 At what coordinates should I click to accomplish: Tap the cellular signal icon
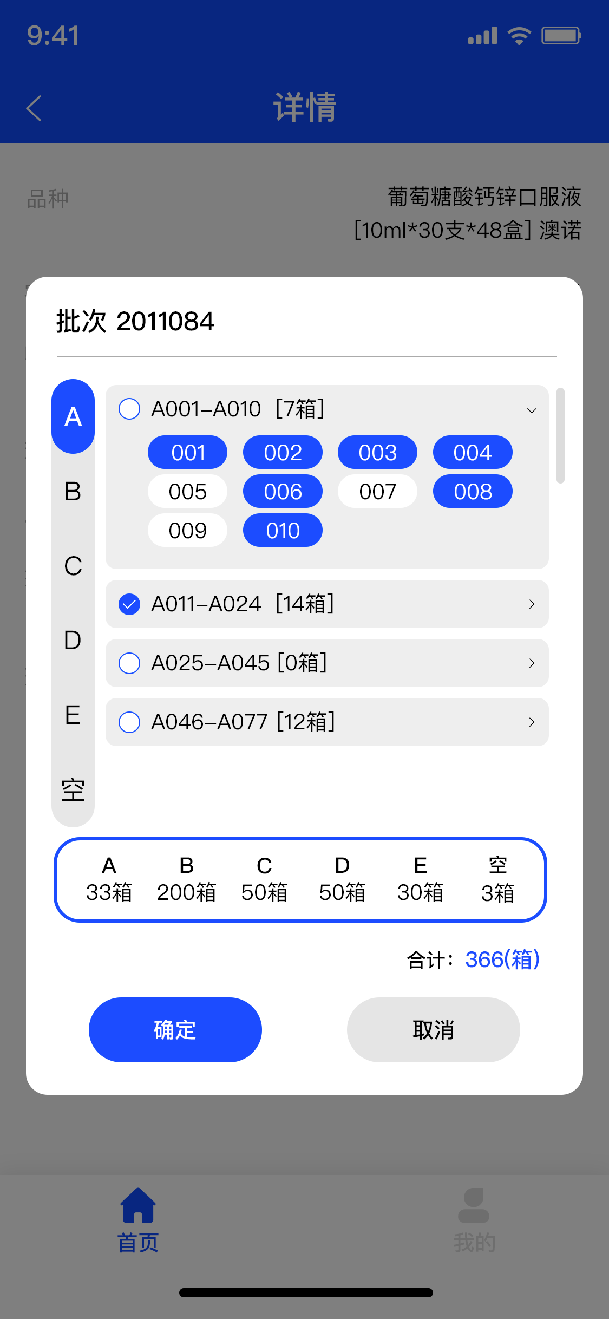click(x=482, y=36)
